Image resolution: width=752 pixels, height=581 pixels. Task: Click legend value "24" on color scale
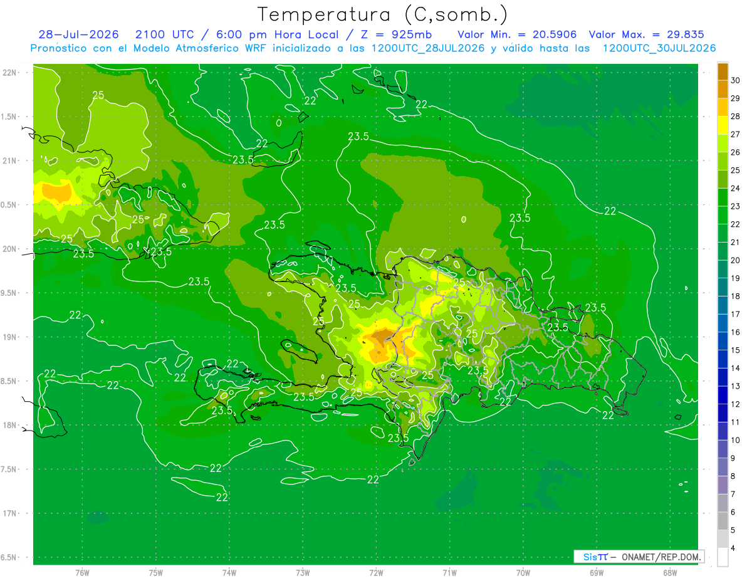click(736, 188)
